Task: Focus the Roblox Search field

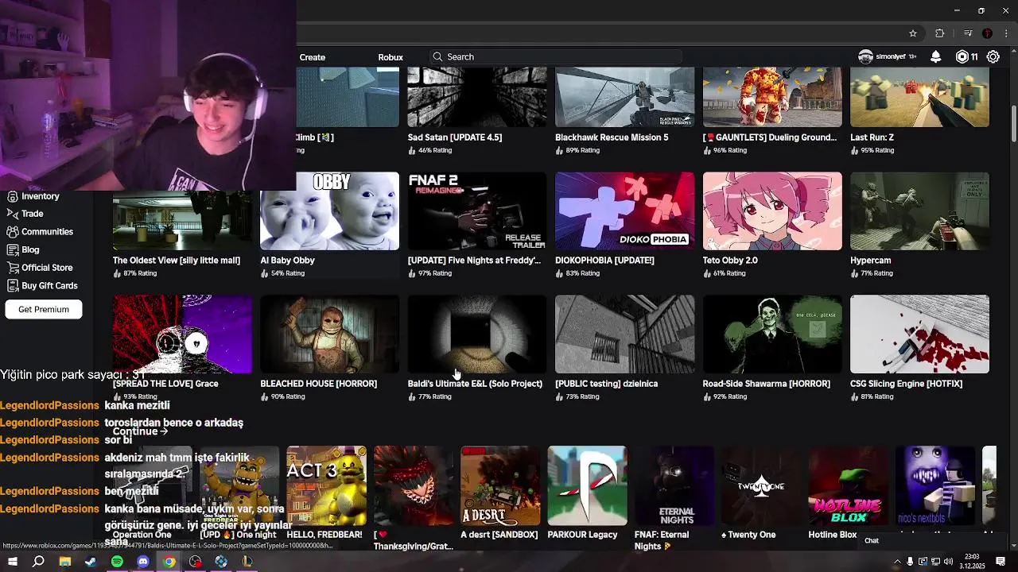Action: (x=556, y=56)
